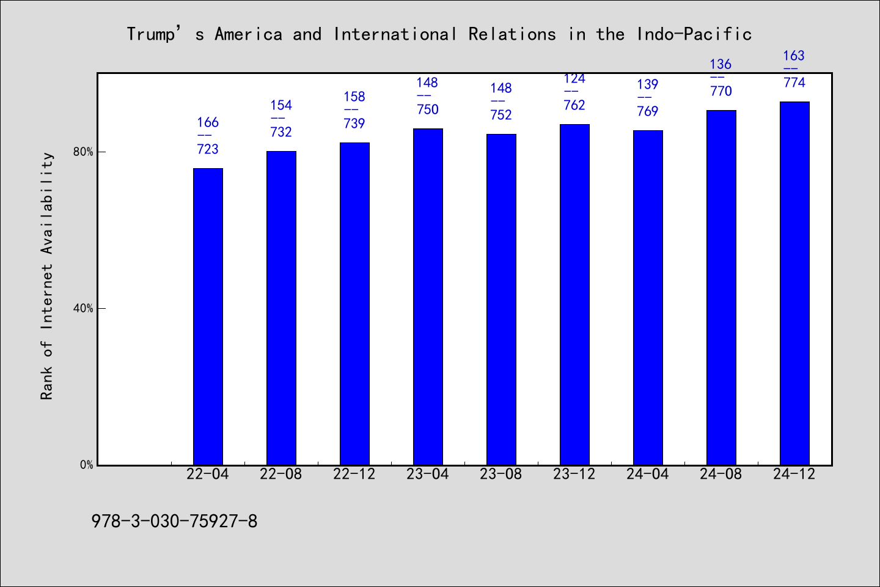Click the data value 769

(648, 111)
